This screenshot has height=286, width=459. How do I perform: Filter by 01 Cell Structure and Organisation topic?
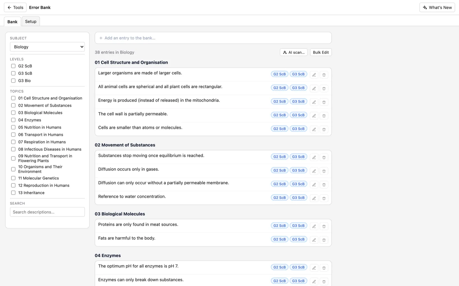point(13,98)
